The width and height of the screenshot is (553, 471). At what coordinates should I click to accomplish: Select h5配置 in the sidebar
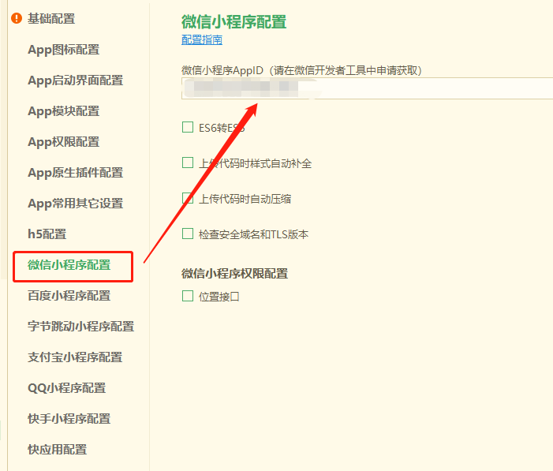pyautogui.click(x=47, y=234)
